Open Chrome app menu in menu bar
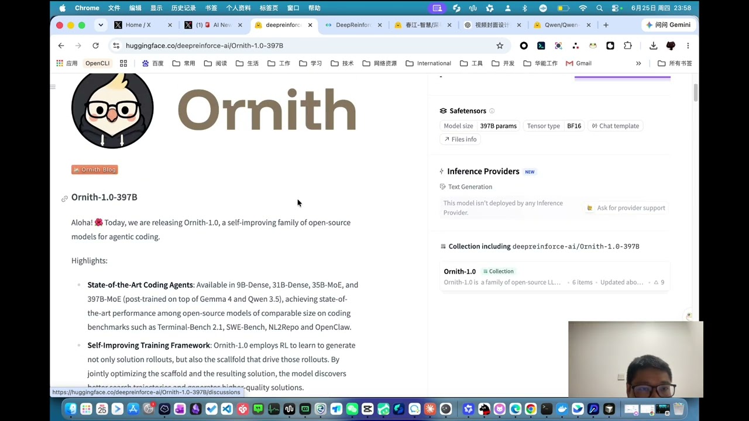This screenshot has height=421, width=749. (87, 8)
